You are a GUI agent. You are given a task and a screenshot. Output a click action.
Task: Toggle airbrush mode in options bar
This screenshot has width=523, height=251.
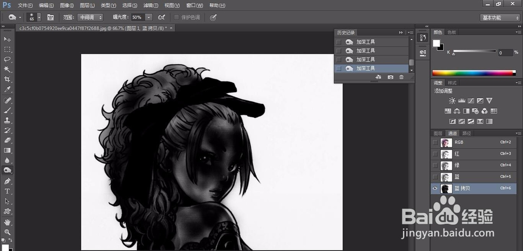coord(162,17)
